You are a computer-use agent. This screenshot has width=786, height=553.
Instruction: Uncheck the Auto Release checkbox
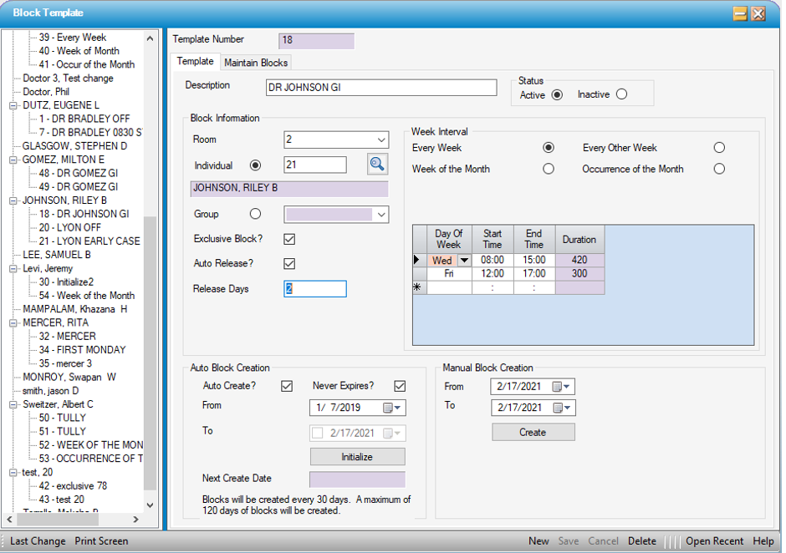pos(289,264)
